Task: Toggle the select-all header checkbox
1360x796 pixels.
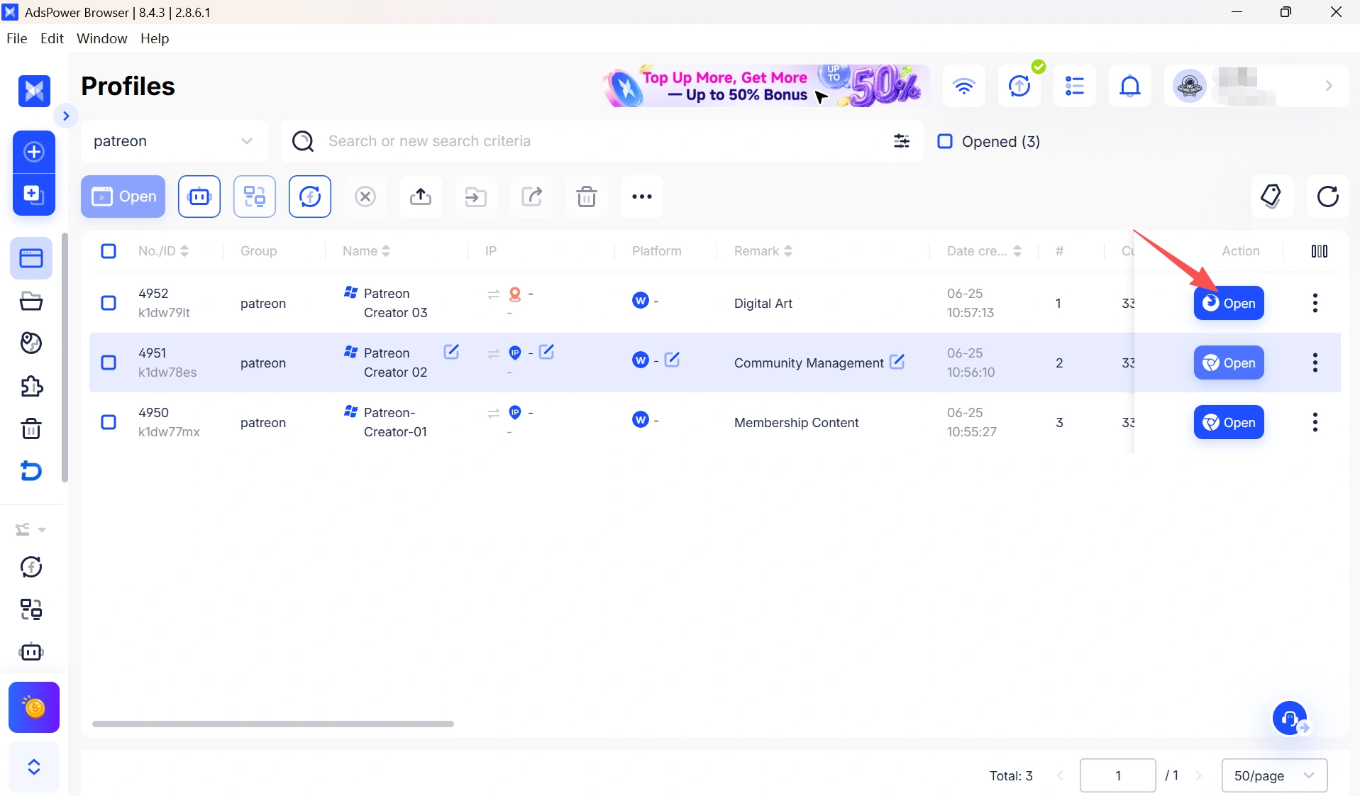Action: tap(109, 251)
